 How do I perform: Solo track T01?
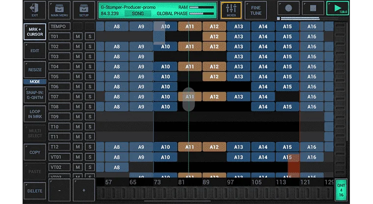click(x=90, y=36)
